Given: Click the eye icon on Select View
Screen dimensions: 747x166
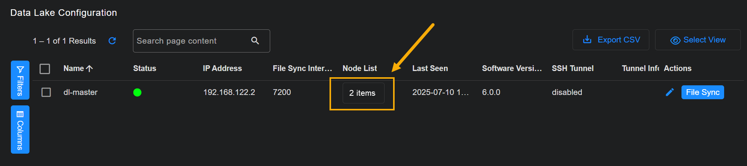Looking at the screenshot, I should coord(675,40).
